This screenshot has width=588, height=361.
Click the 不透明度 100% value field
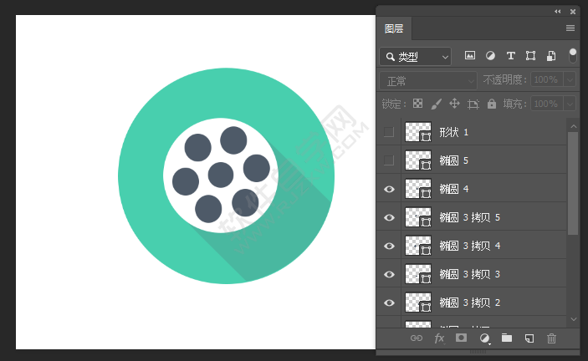point(547,79)
